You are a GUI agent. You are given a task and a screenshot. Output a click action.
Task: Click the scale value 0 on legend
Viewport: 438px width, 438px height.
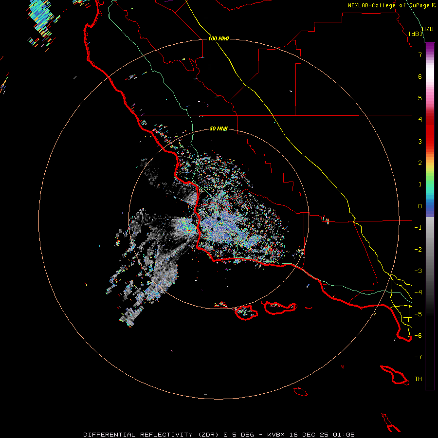click(420, 206)
